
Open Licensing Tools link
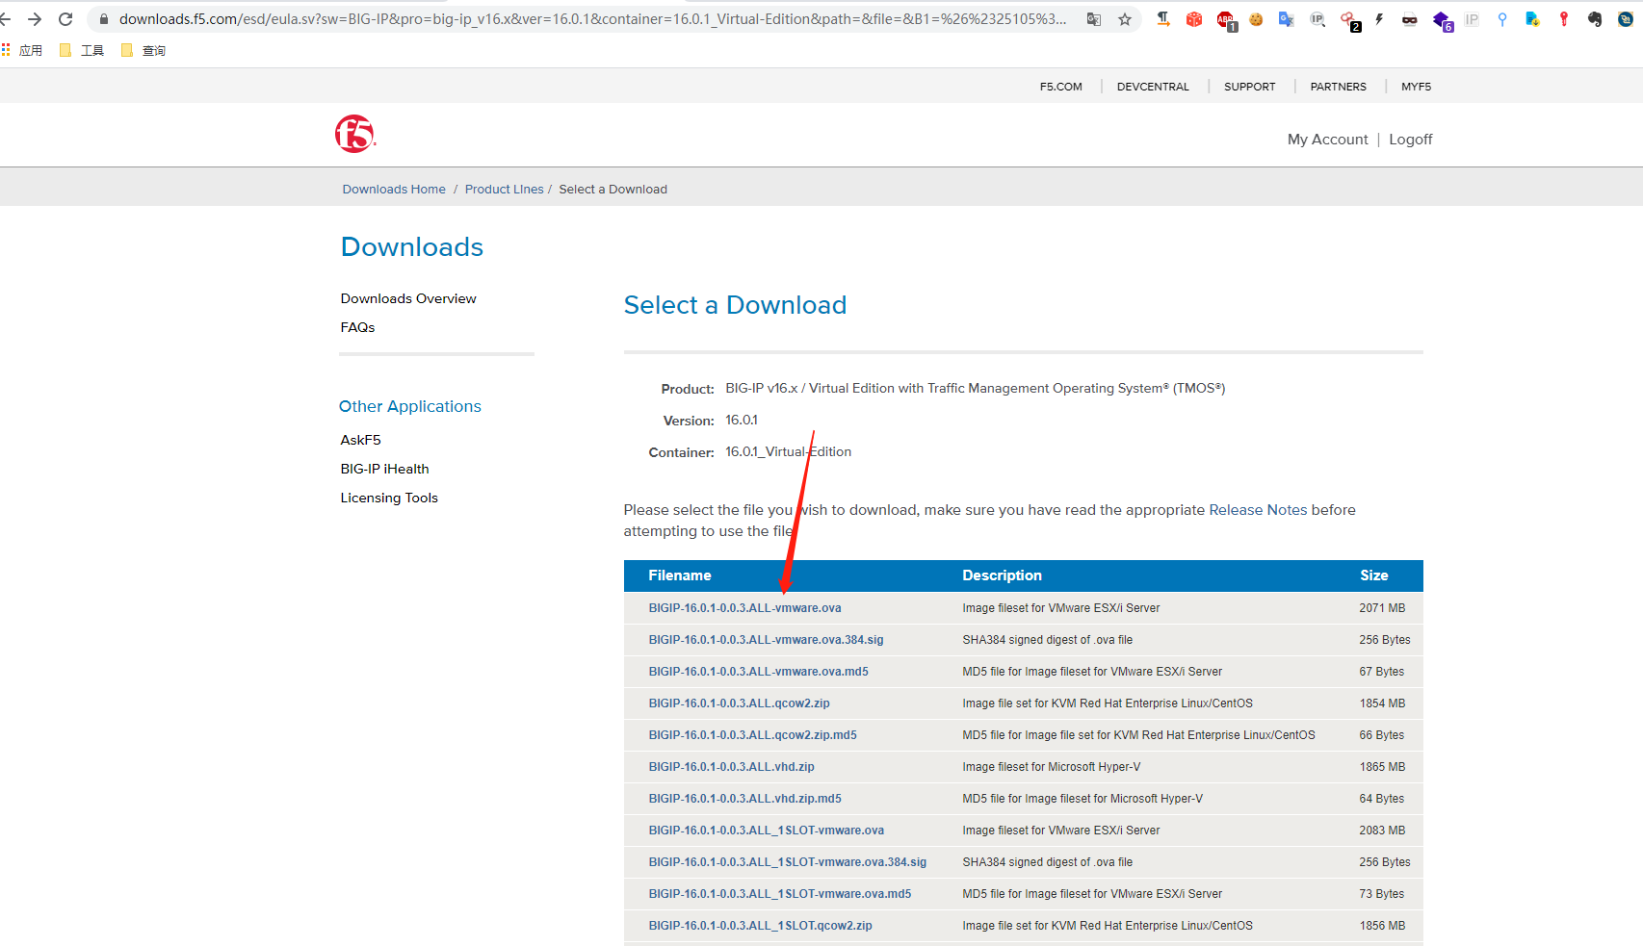coord(389,498)
